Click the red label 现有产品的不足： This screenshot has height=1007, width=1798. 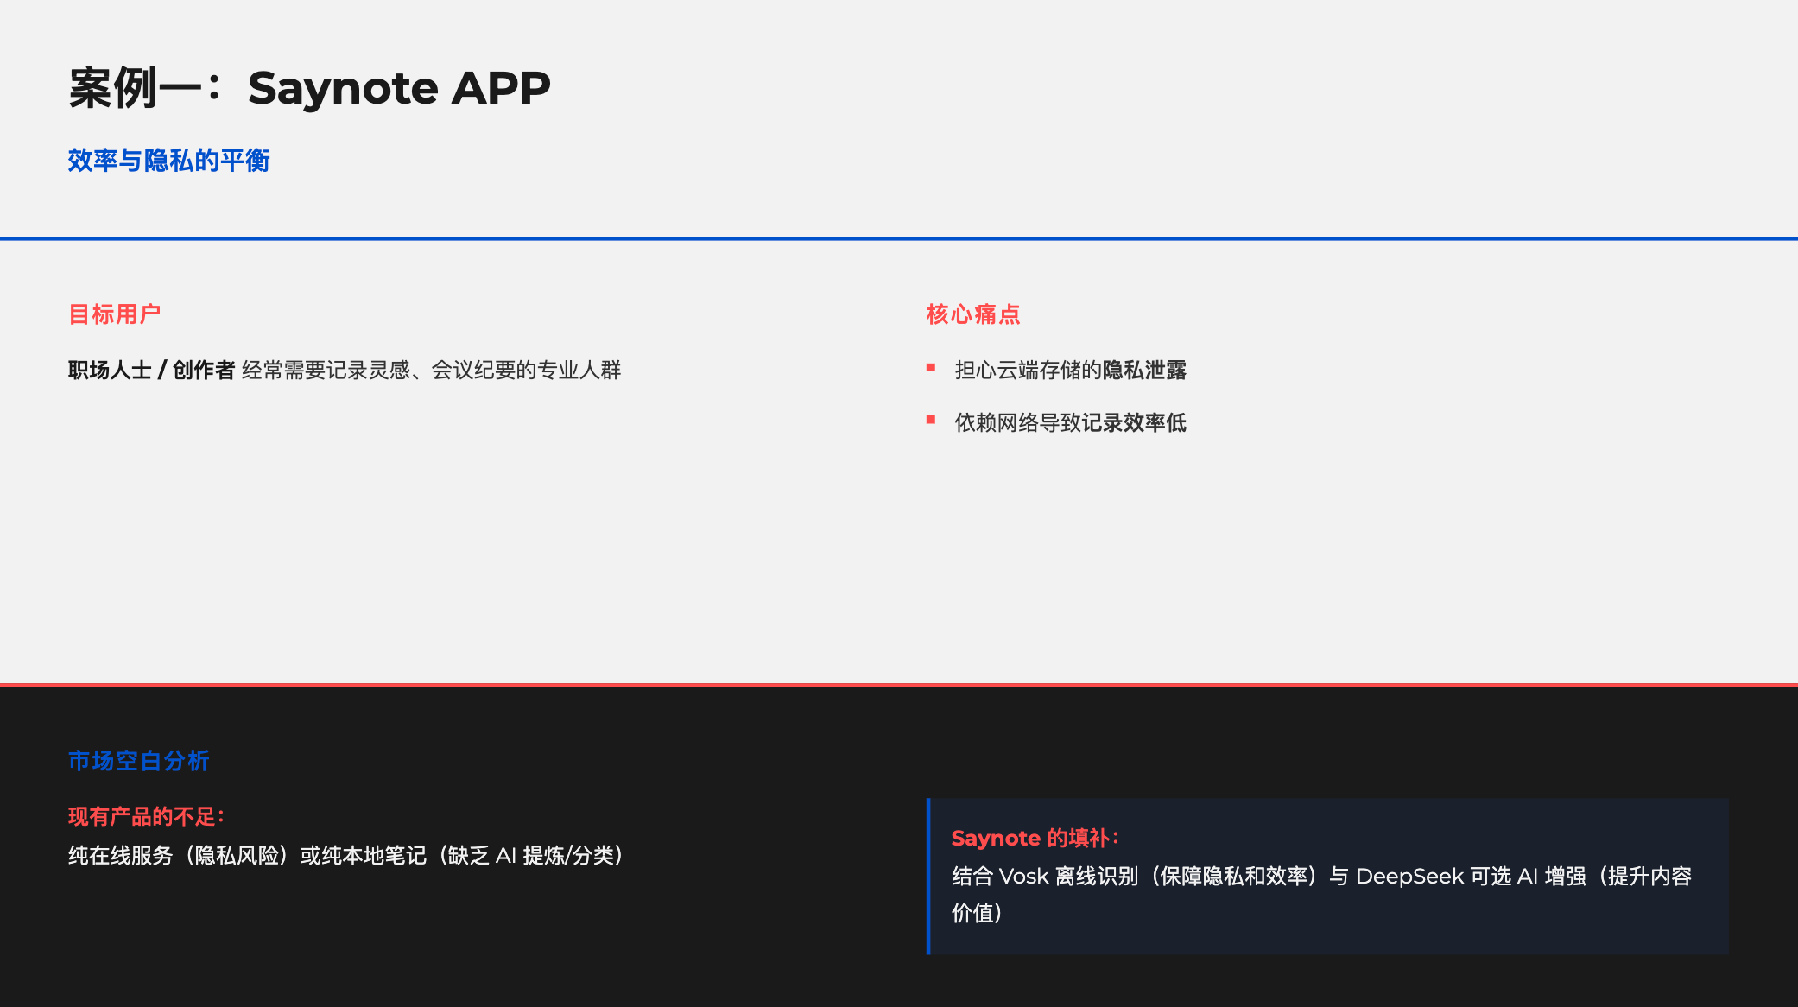pyautogui.click(x=146, y=816)
